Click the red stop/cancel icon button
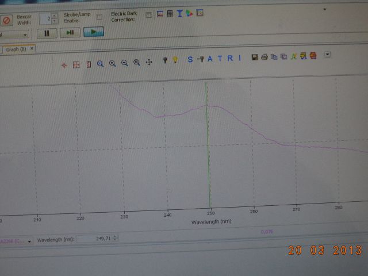Screen dimensions: 368x276 pyautogui.click(x=6, y=21)
